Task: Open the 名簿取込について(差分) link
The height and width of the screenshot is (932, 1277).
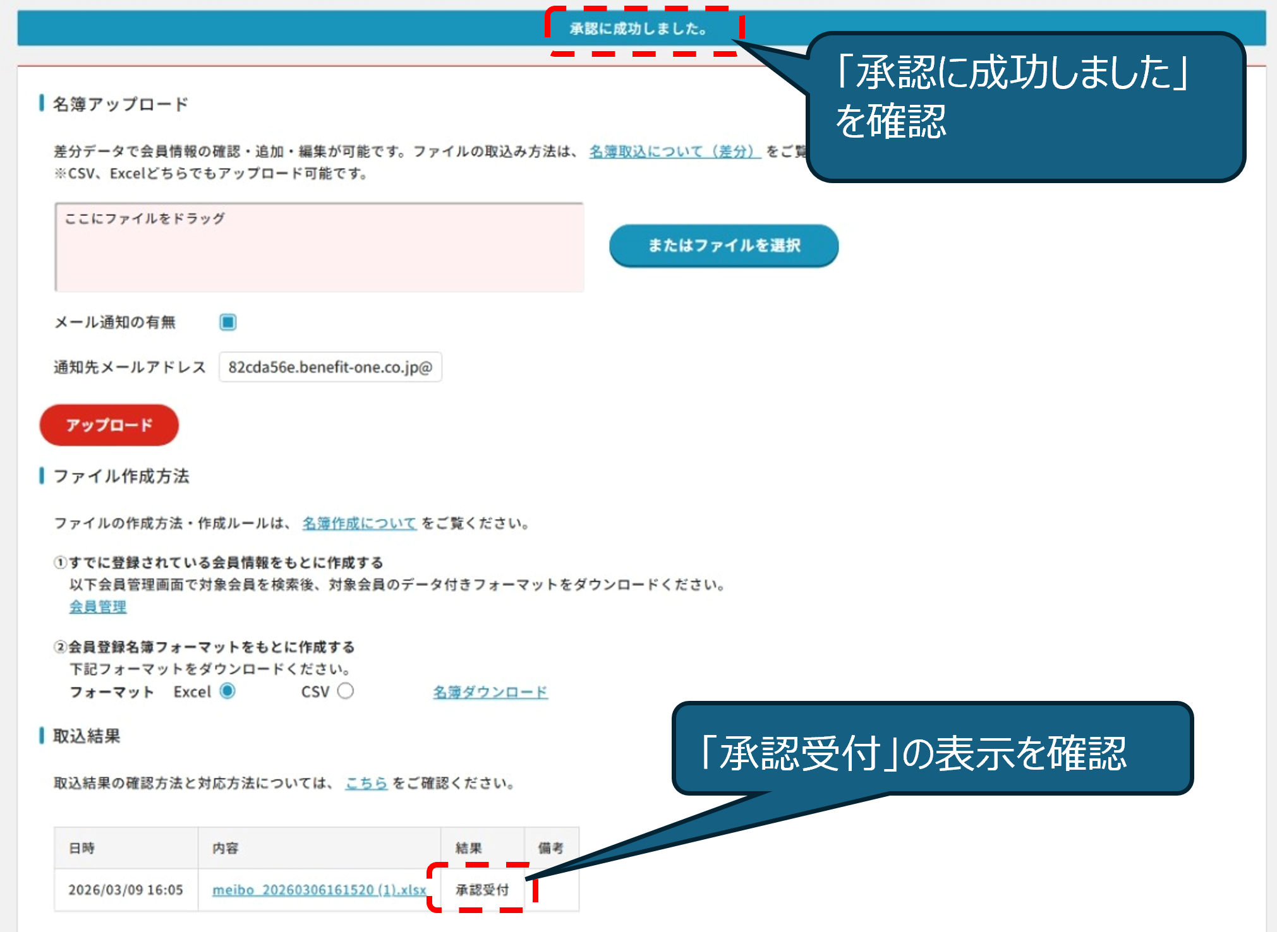Action: coord(674,152)
